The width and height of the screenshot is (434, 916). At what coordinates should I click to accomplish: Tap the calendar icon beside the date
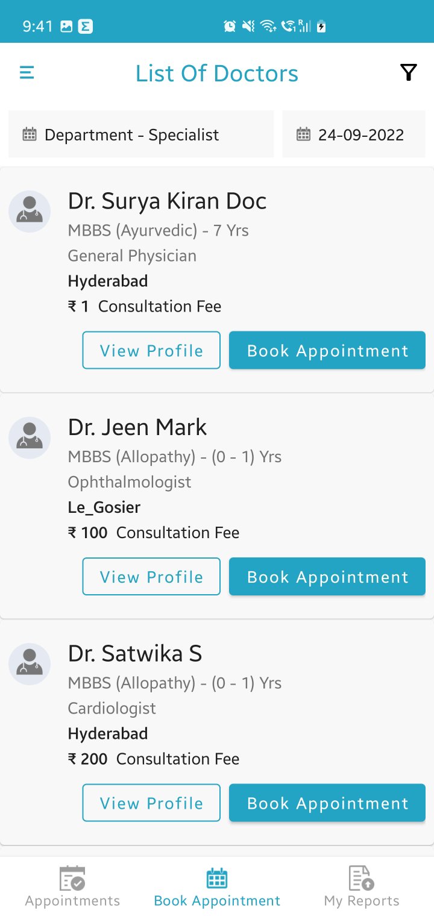pos(304,134)
